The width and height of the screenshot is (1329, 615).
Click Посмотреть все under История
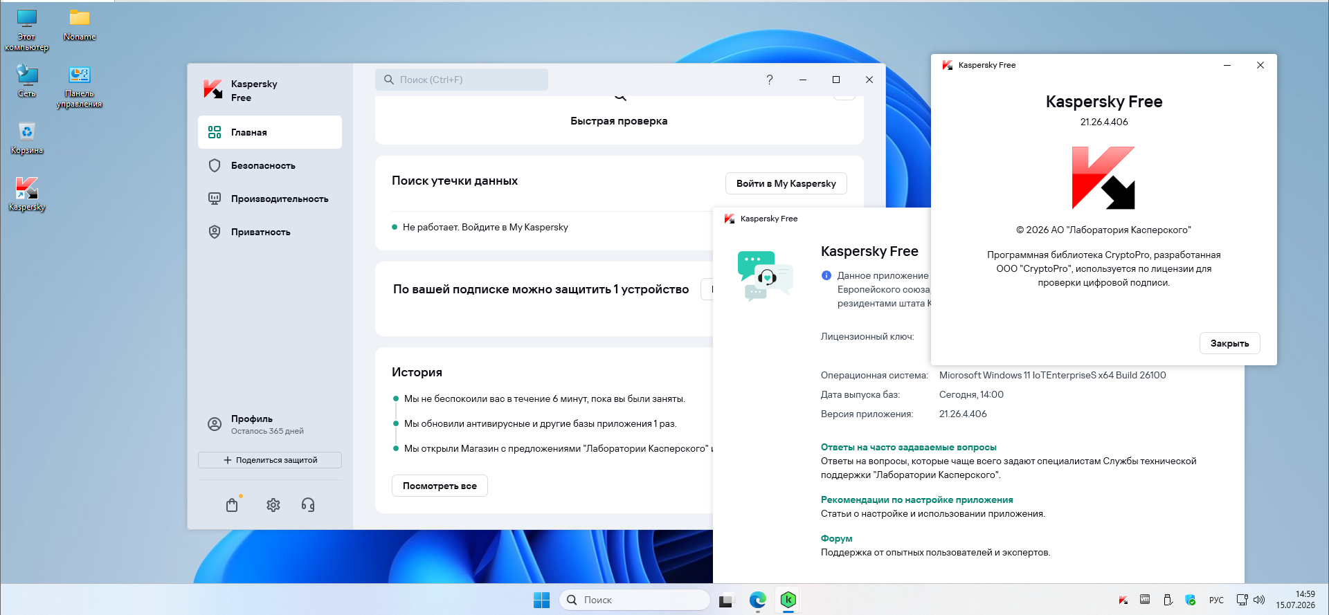tap(440, 486)
